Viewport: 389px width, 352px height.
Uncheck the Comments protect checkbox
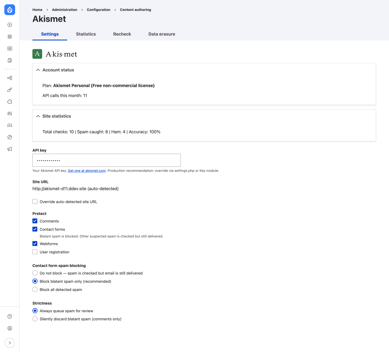[35, 221]
